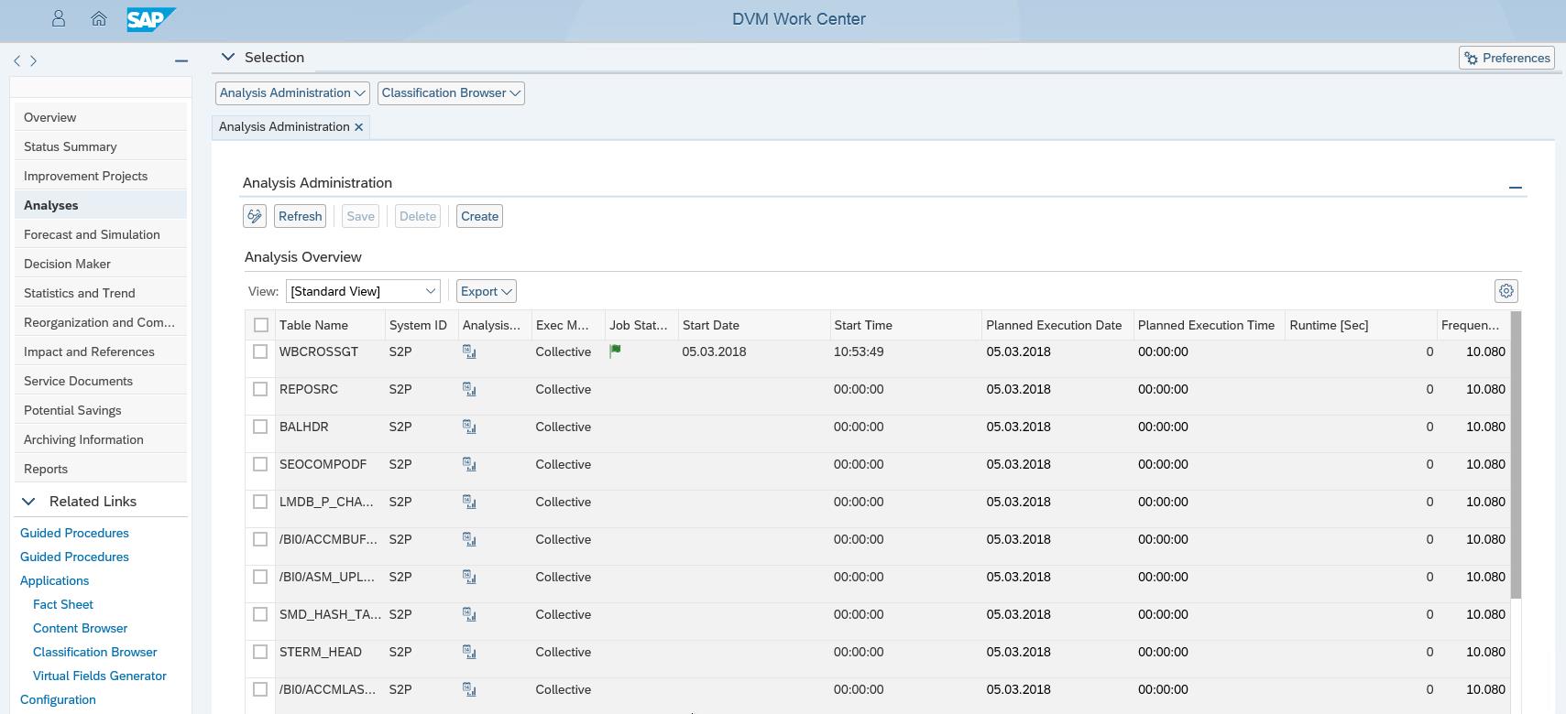Collapse the Analysis Administration panel
Image resolution: width=1566 pixels, height=714 pixels.
pos(1516,187)
